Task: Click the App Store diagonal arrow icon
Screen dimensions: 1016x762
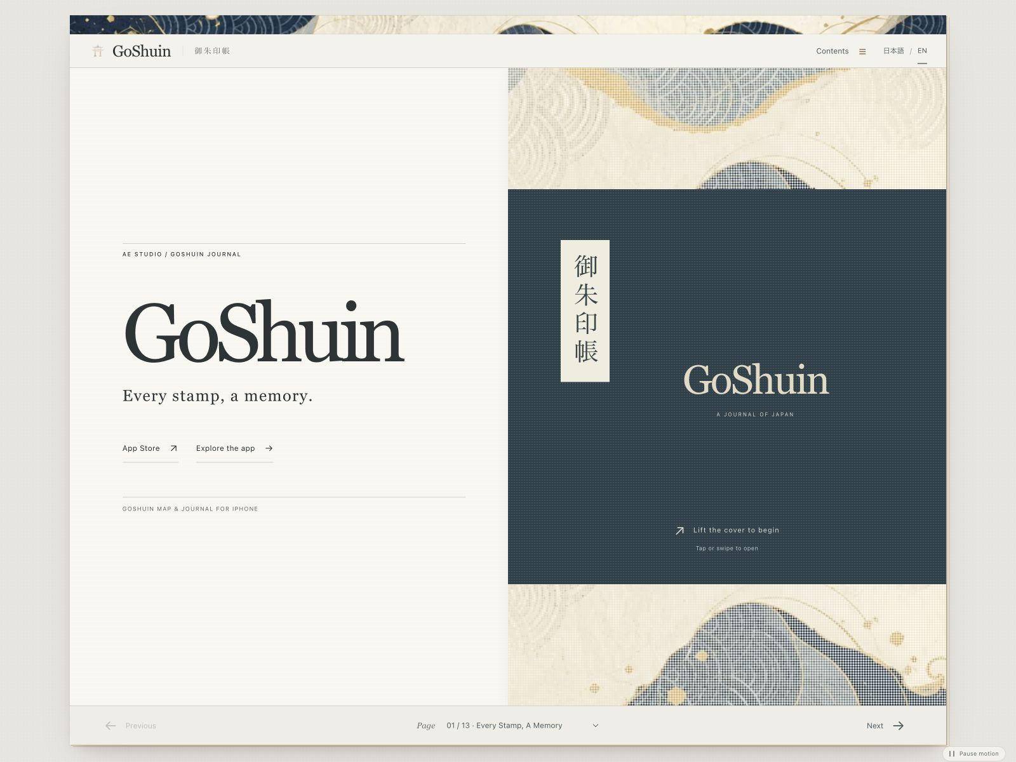Action: [173, 448]
